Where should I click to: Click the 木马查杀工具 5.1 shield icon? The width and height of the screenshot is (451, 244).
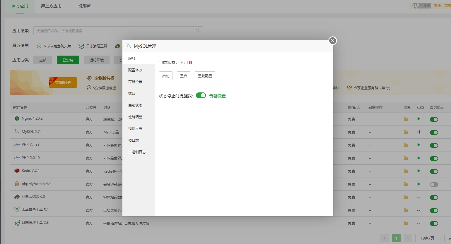pos(17,209)
